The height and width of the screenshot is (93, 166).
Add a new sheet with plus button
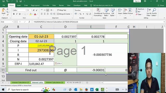click(x=87, y=83)
